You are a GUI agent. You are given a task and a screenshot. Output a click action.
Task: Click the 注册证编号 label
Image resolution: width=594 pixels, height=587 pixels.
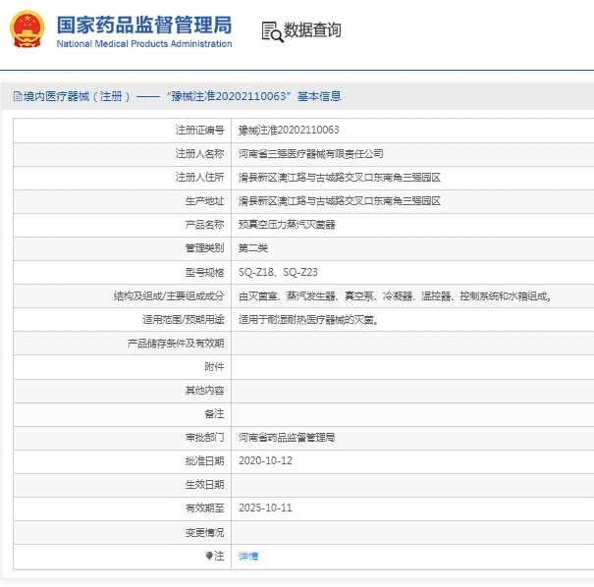(199, 131)
